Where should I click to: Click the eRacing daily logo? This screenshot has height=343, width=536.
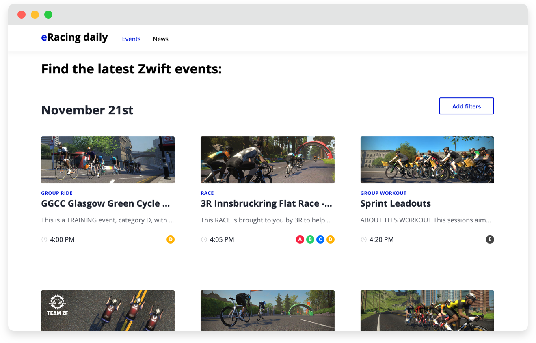click(74, 37)
